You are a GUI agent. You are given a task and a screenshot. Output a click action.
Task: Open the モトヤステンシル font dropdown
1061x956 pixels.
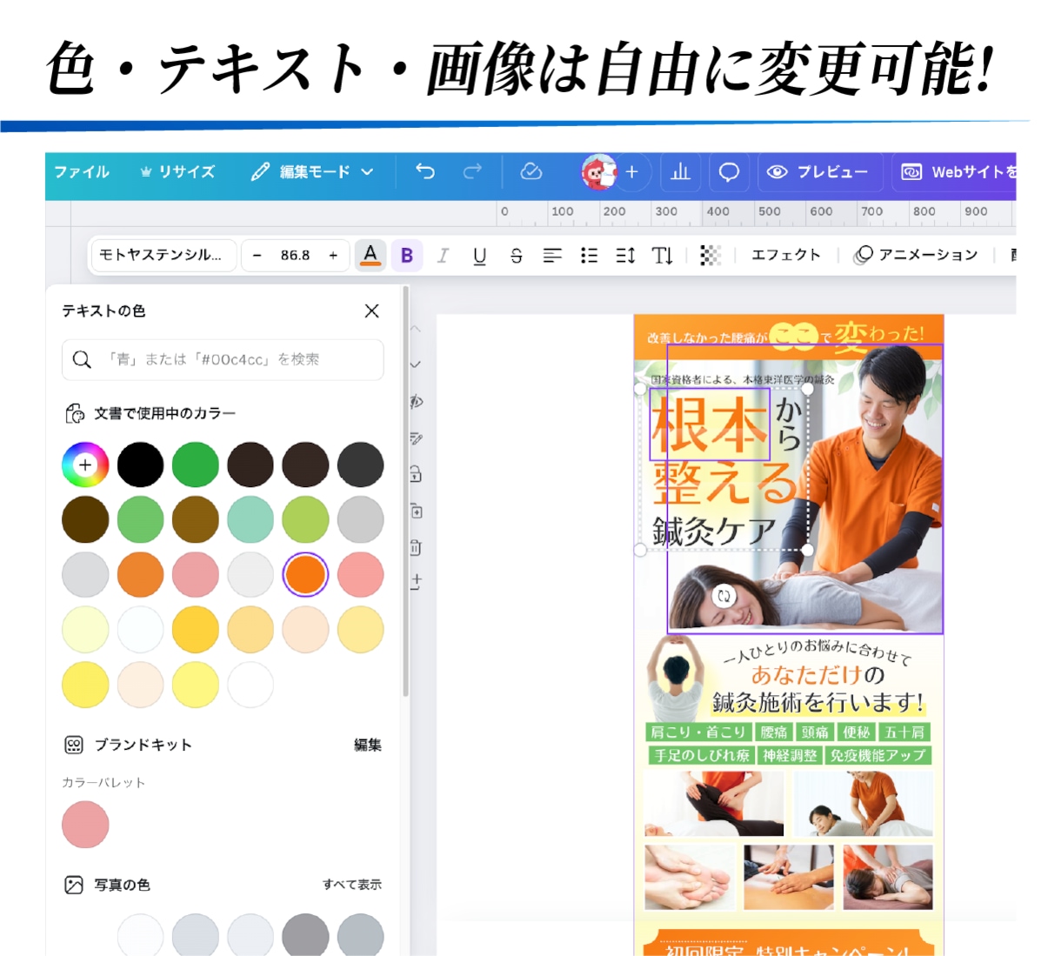tap(163, 255)
